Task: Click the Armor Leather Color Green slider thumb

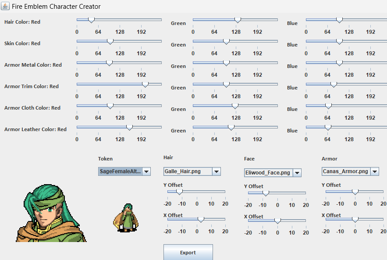Action: click(231, 128)
